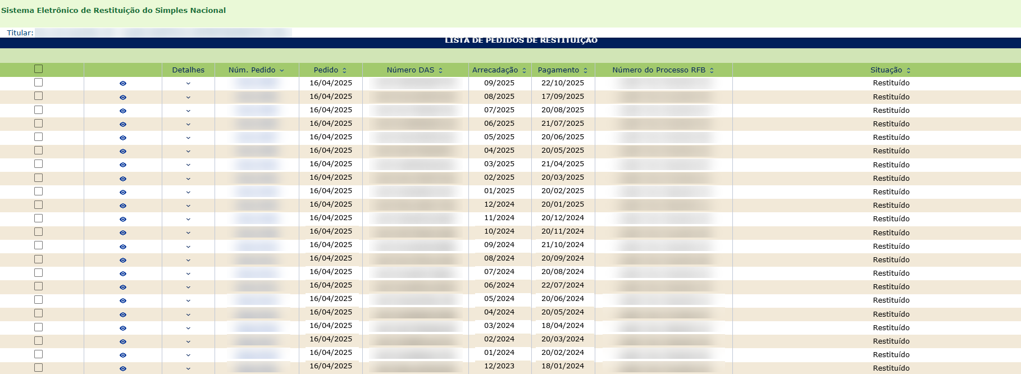Open eye icon for the 10/2024 row
1021x374 pixels.
[123, 232]
